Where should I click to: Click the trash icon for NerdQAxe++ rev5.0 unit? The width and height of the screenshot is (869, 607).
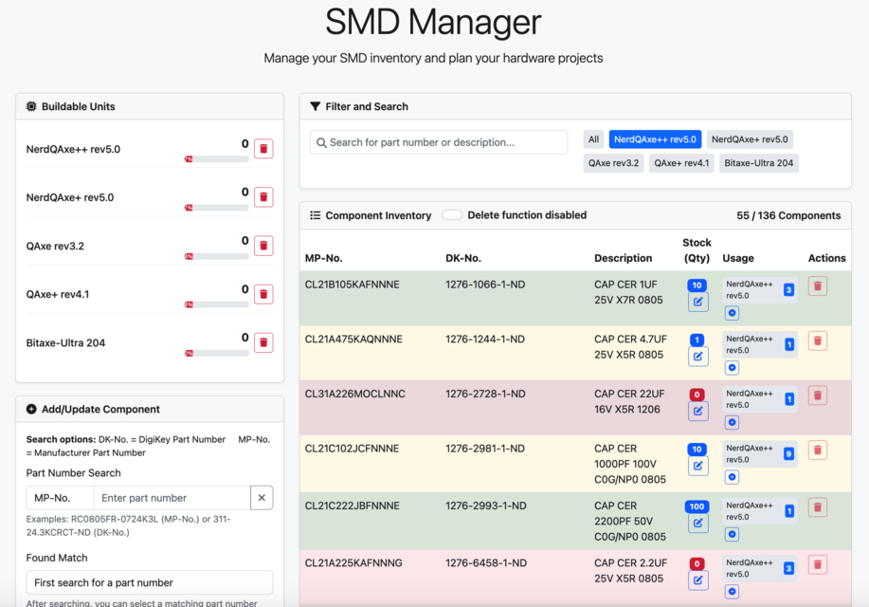[263, 148]
